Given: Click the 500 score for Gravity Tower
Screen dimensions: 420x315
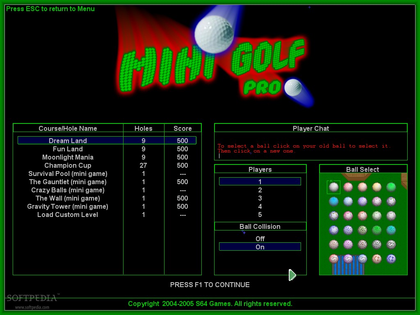Looking at the screenshot, I should [x=183, y=207].
